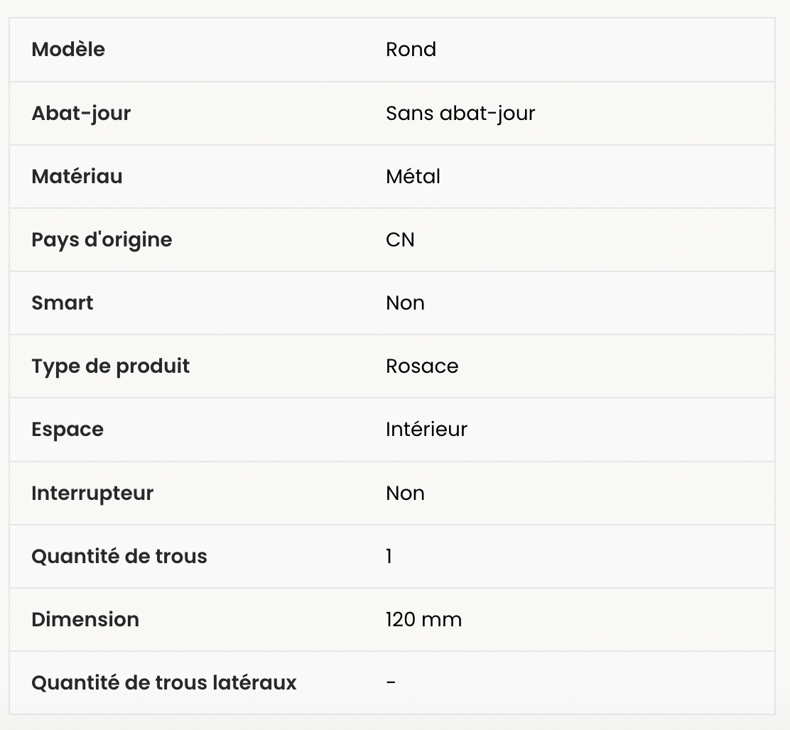
Task: Select the "Métal" material value
Action: (413, 176)
